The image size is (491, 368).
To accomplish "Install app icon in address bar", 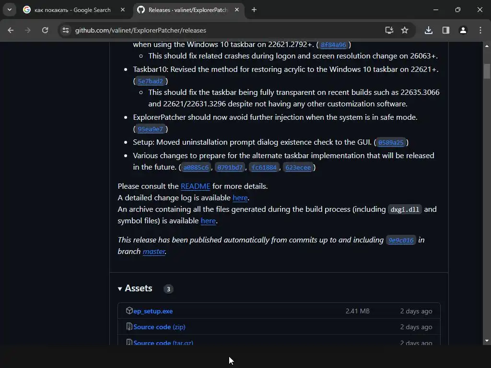I will click(x=389, y=30).
